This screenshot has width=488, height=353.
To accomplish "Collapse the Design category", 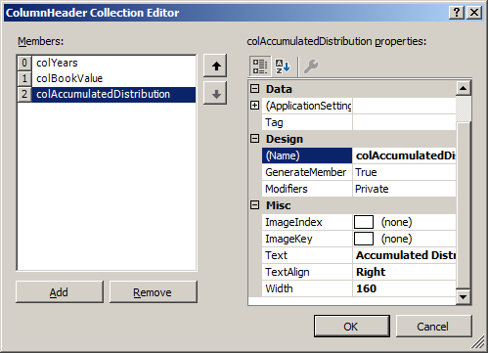I will pos(254,139).
